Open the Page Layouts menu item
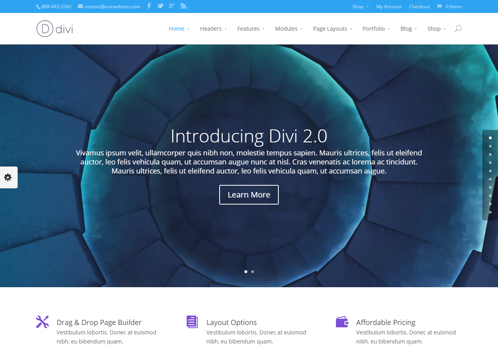Viewport: 498px width, 347px height. coord(330,29)
